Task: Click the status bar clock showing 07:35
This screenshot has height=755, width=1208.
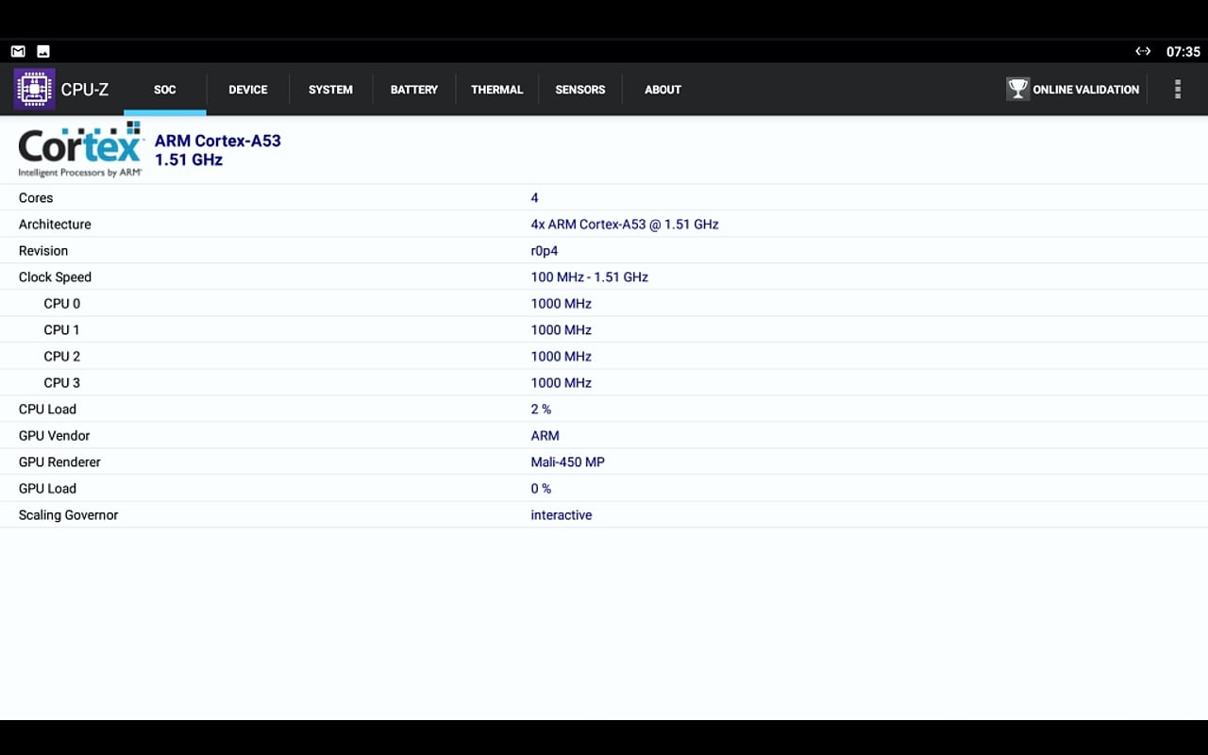Action: (1183, 52)
